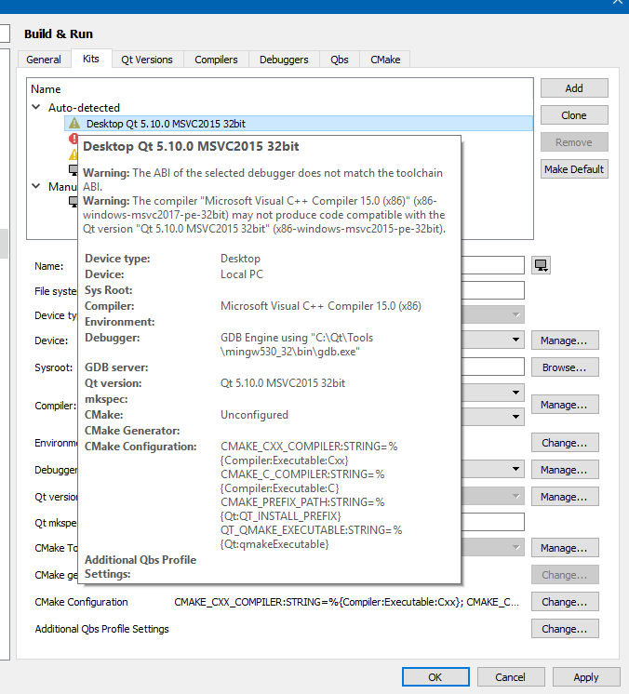Click warning icon beside Desktop Qt 5.10.0 MSVC2015 kit
This screenshot has width=629, height=694.
click(74, 124)
